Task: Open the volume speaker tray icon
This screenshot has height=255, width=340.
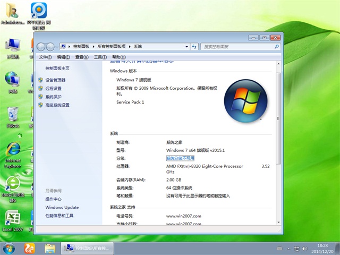Action: [x=304, y=249]
